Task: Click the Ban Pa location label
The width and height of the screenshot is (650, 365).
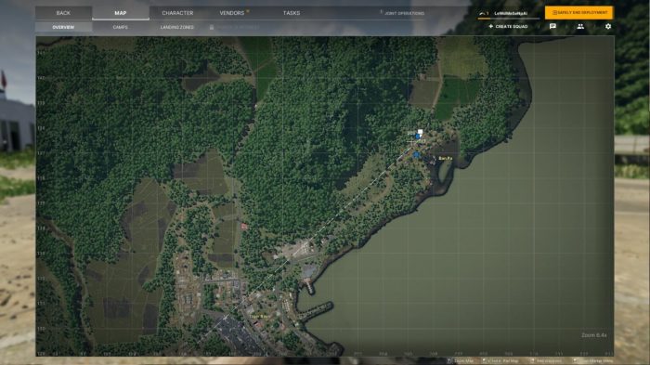Action: [445, 159]
